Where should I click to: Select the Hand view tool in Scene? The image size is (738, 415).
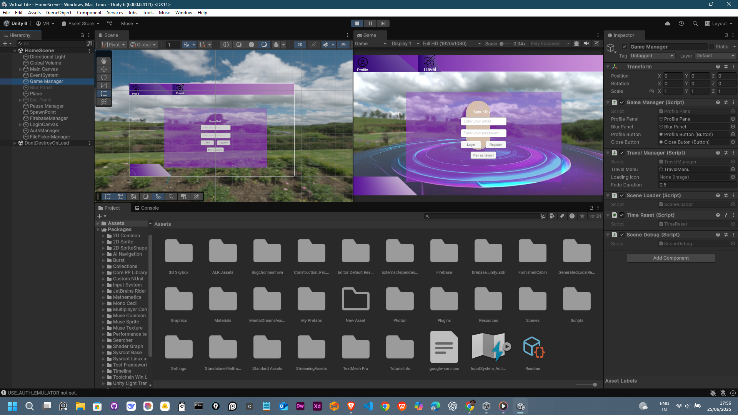click(x=104, y=61)
